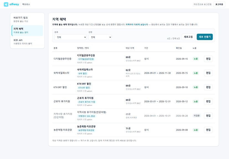
Task: Click the KTX·SRT 할인 badge
Action: 84,88
